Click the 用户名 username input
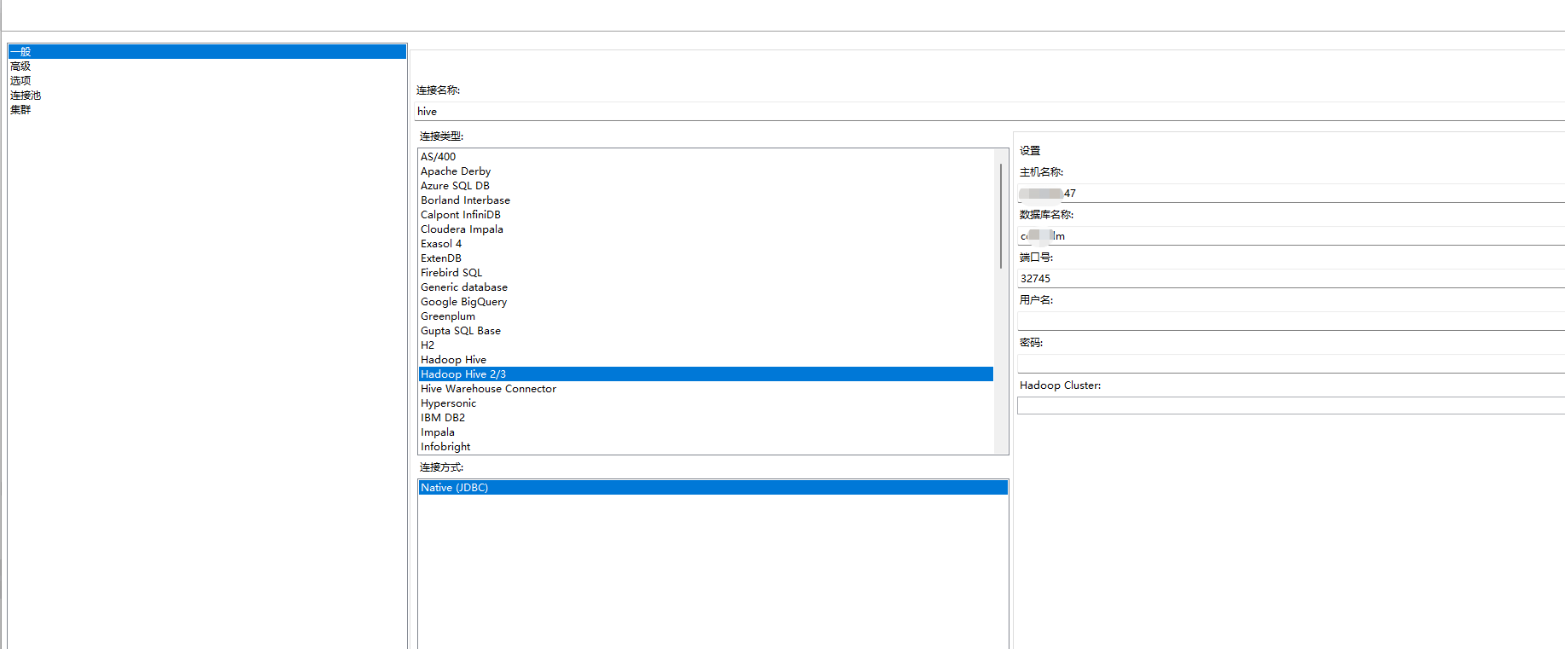Viewport: 1565px width, 649px height. [x=1290, y=322]
